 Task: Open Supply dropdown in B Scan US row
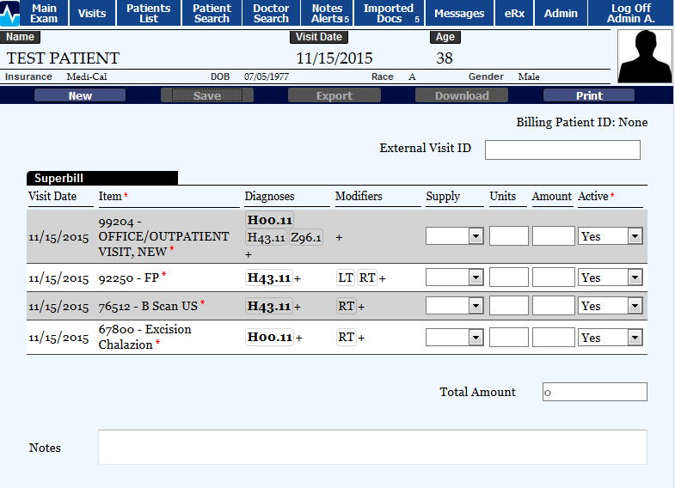point(455,306)
